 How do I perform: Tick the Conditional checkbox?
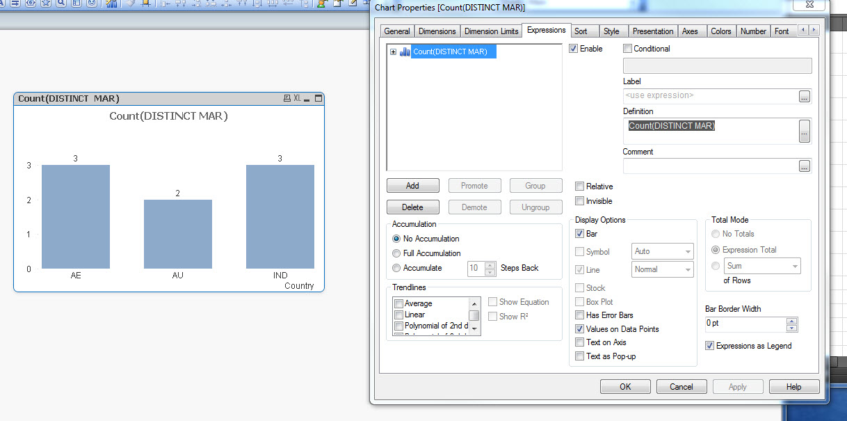pyautogui.click(x=627, y=49)
